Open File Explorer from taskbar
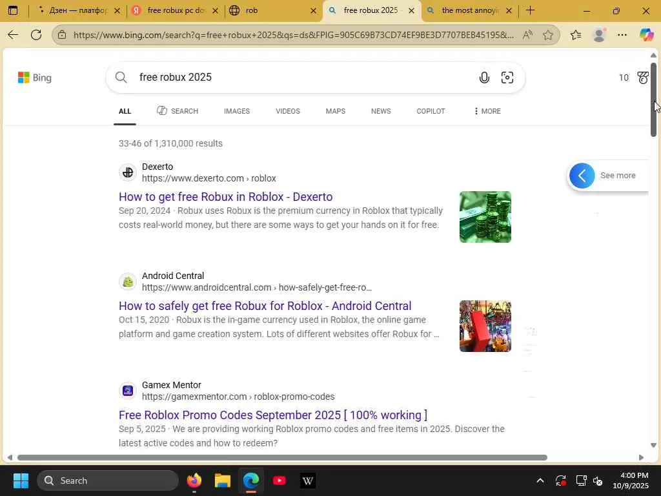This screenshot has height=496, width=661. pos(222,480)
